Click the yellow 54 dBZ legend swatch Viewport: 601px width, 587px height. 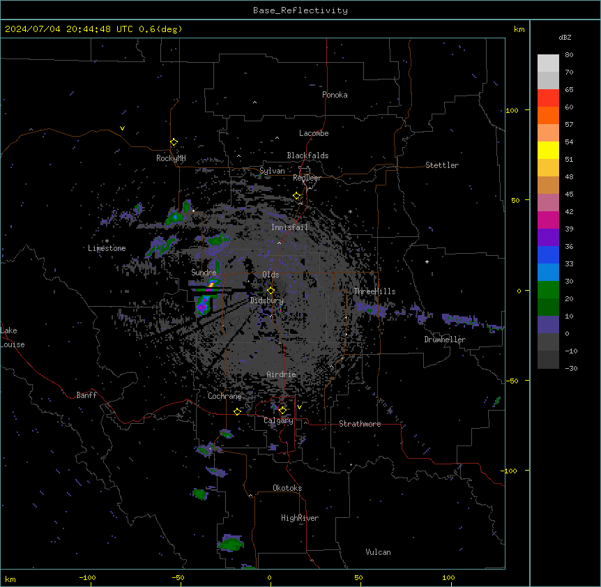coord(548,150)
